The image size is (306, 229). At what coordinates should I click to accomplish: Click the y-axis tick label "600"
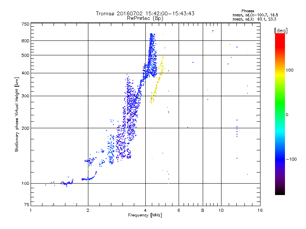pos(25,41)
